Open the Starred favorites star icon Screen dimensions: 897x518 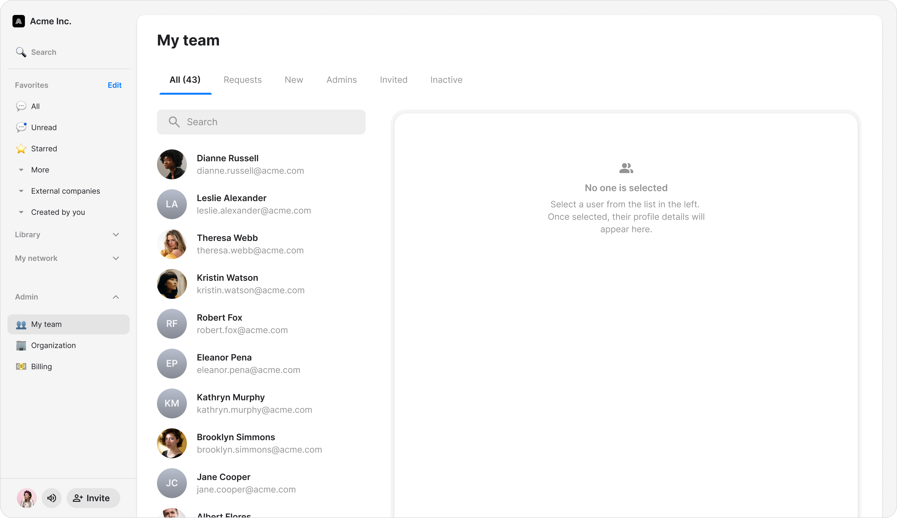[21, 149]
